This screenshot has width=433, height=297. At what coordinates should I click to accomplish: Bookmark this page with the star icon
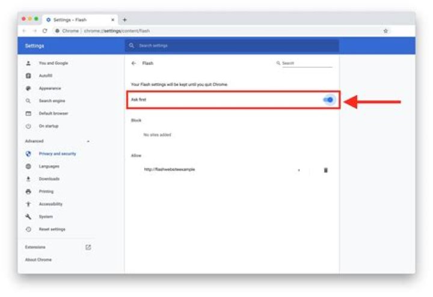385,31
